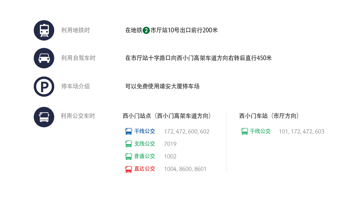
Task: Click the red 直达公交 bus icon
Action: pos(129,169)
